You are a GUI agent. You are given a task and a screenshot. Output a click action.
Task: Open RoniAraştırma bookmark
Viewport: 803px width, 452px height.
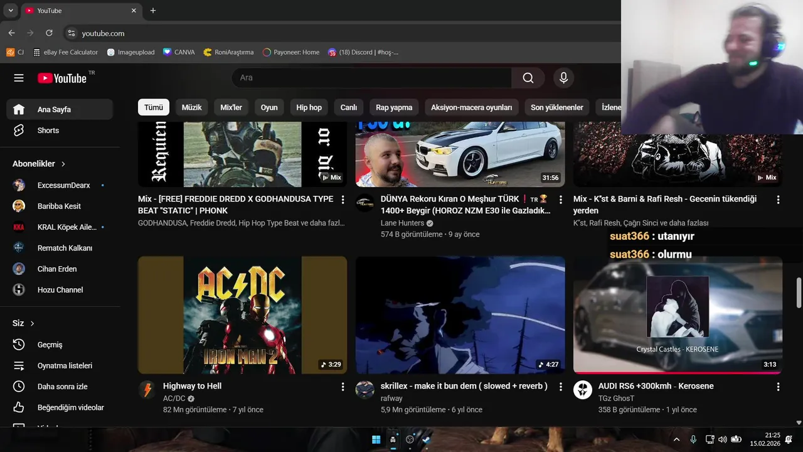click(229, 52)
